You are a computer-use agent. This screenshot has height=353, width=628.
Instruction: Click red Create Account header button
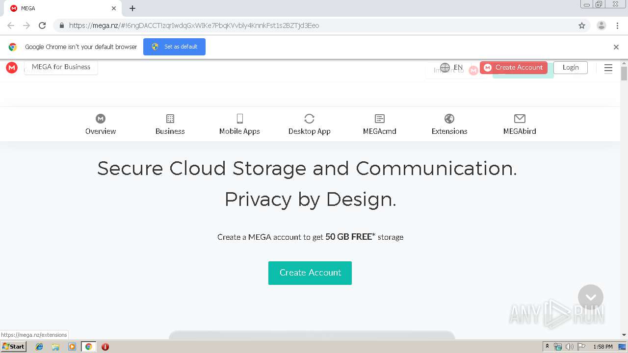pyautogui.click(x=514, y=68)
